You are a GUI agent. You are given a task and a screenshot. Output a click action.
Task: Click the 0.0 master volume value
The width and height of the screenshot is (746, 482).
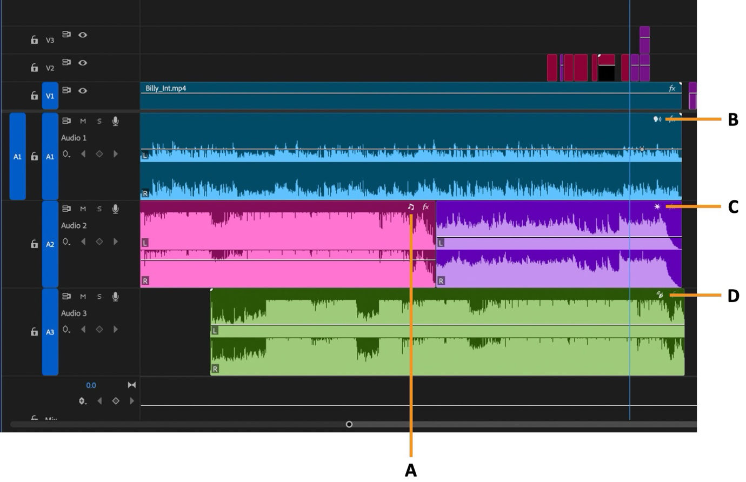point(91,385)
